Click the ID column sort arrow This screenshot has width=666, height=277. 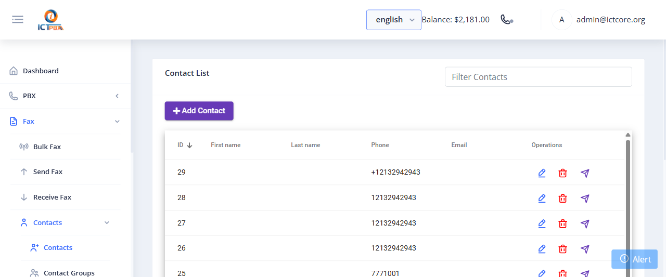coord(189,146)
